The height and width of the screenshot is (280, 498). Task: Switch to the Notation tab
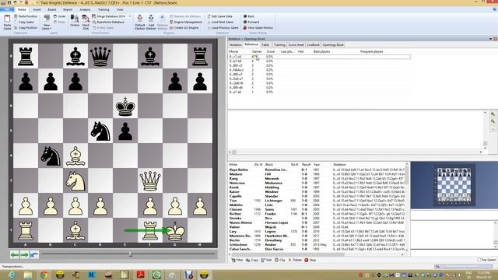[x=235, y=45]
